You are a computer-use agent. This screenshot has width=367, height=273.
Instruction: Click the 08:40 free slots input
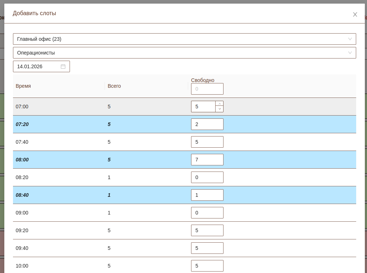(207, 195)
